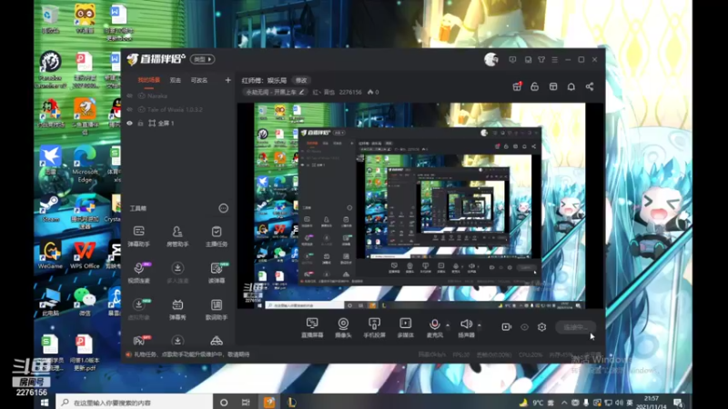
Task: Open the WPS Office desktop shortcut
Action: 85,255
